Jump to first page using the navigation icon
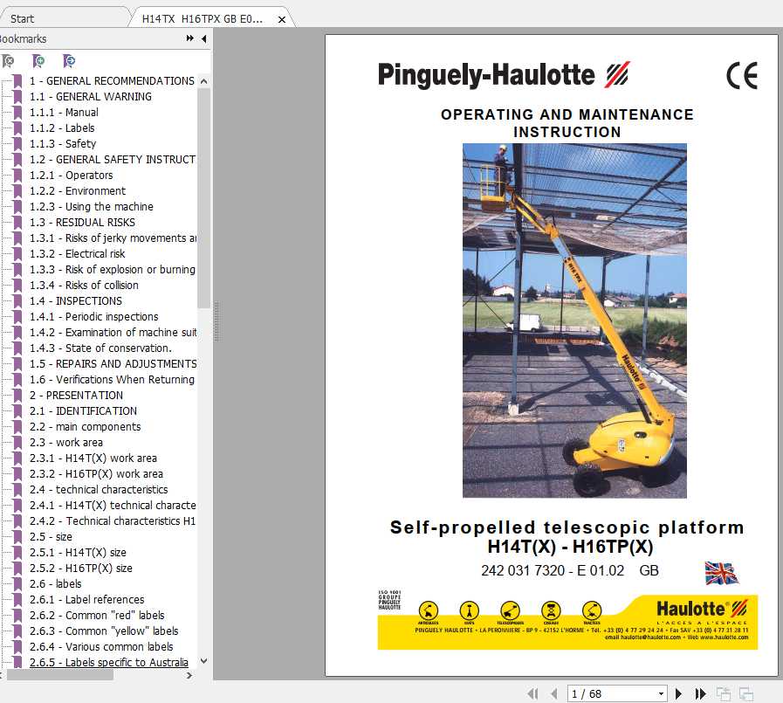783x703 pixels. (x=533, y=693)
